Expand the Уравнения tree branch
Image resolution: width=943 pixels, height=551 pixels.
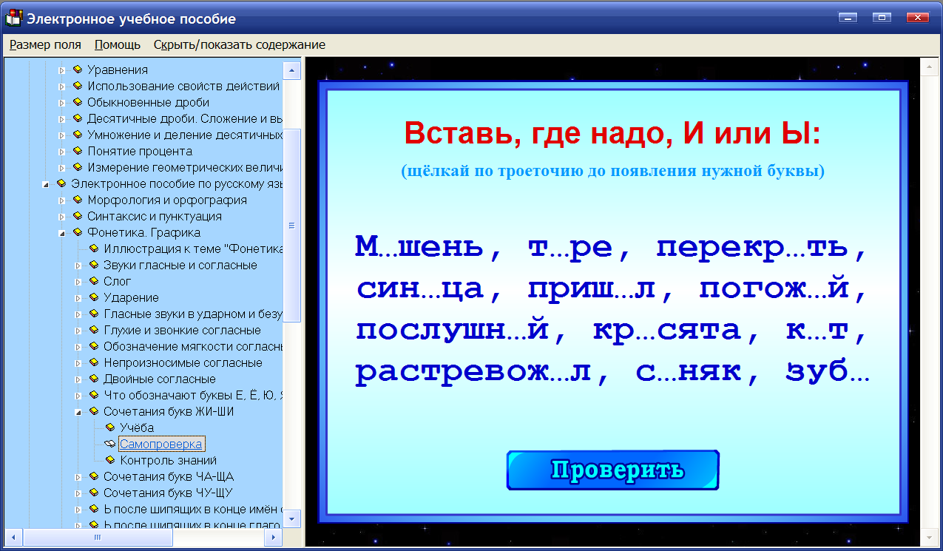64,70
